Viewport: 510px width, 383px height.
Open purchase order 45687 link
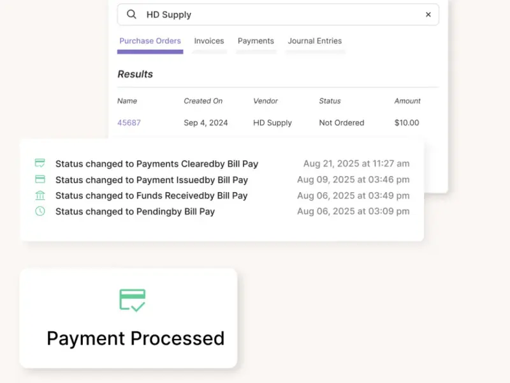pyautogui.click(x=129, y=123)
